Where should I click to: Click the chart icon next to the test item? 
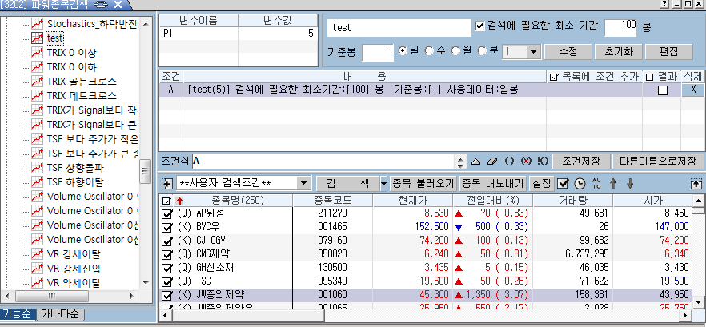[x=37, y=38]
